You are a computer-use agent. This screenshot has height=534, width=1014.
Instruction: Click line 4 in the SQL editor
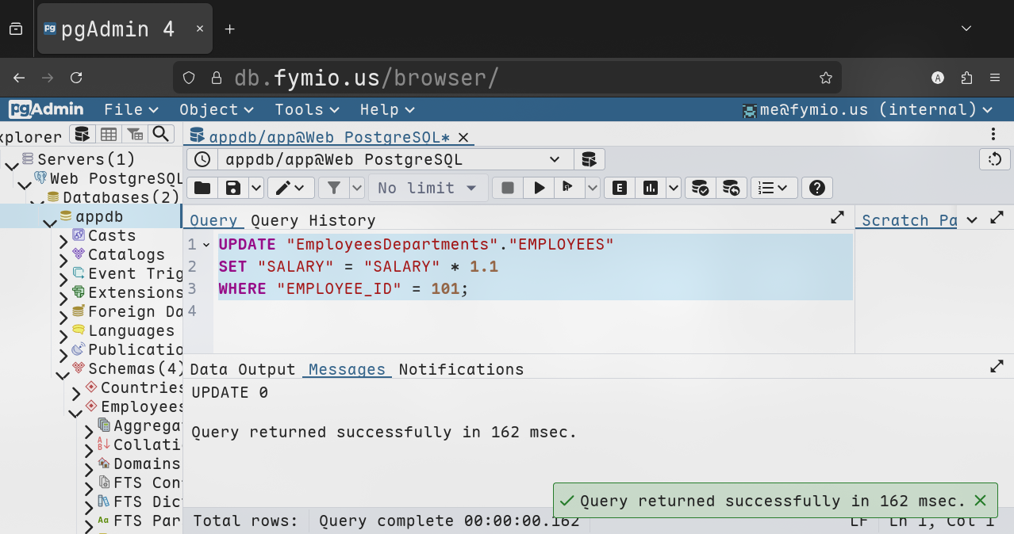coord(476,311)
